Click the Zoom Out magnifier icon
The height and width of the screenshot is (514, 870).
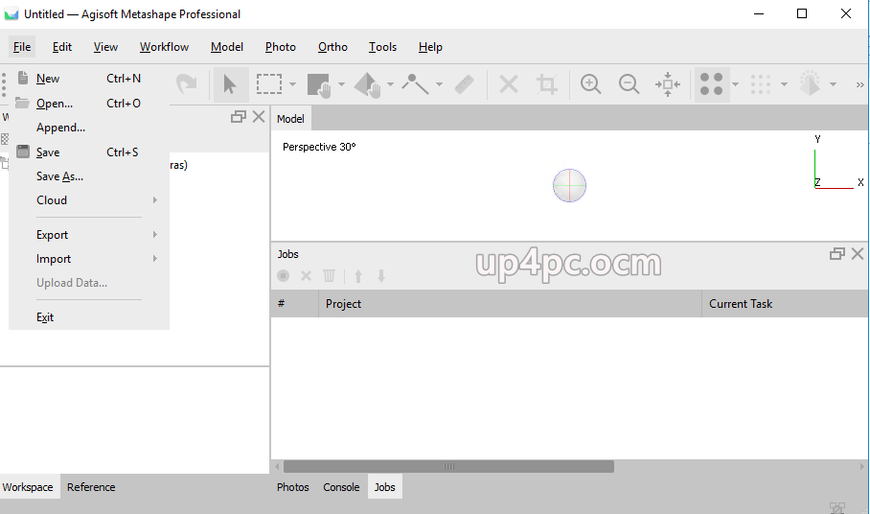pyautogui.click(x=630, y=84)
